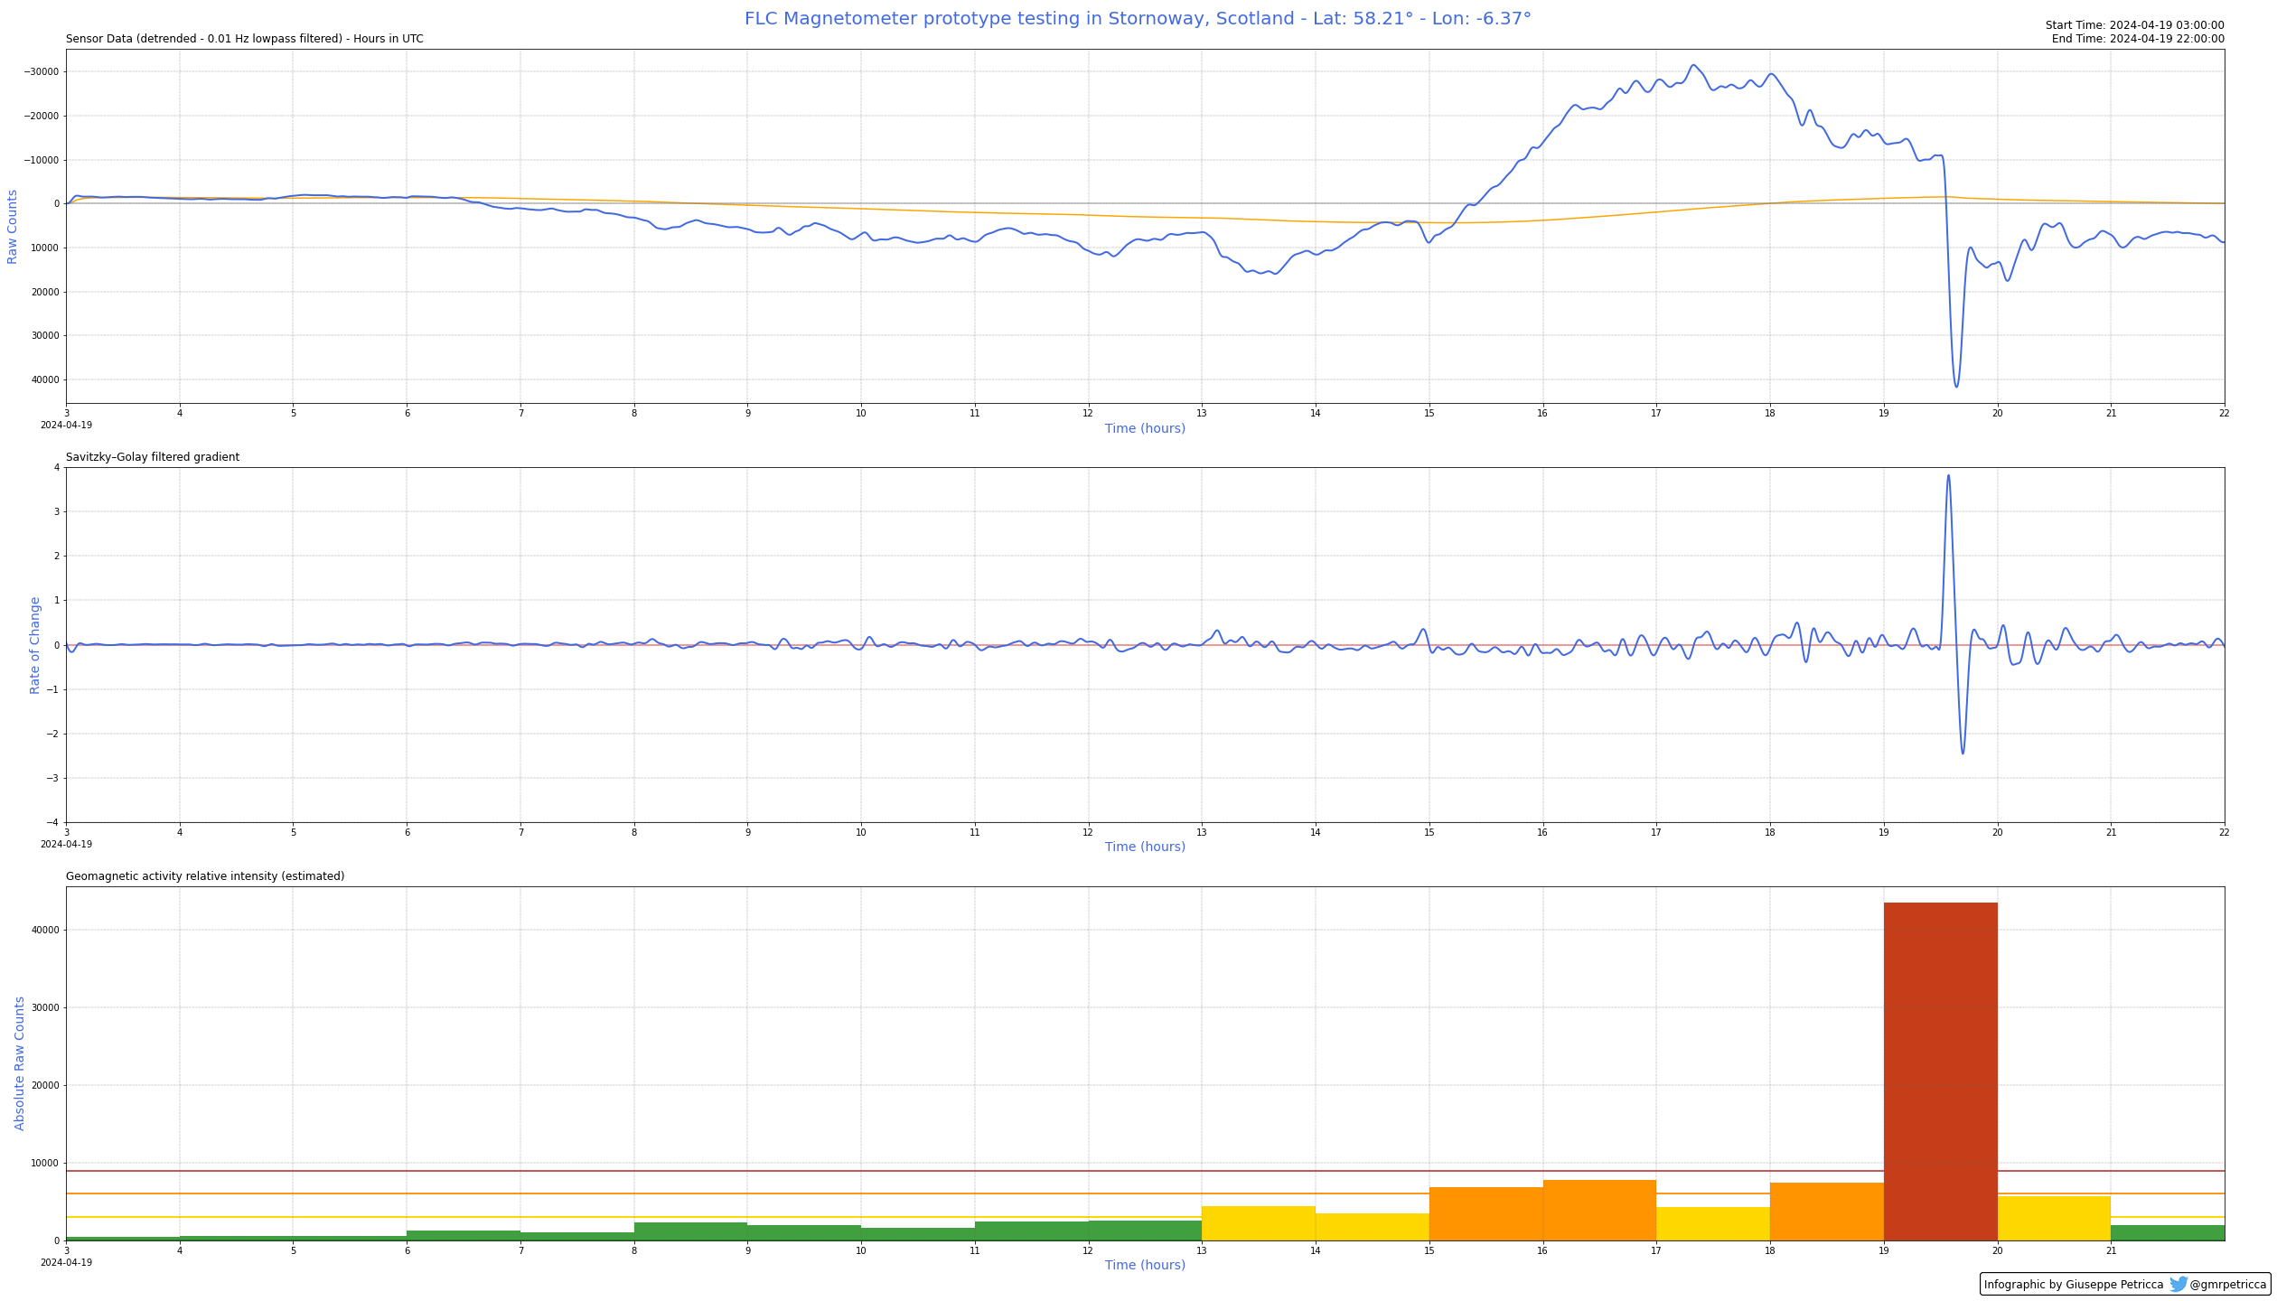Click the End Time label text
Image resolution: width=2277 pixels, height=1301 pixels.
coord(2138,39)
